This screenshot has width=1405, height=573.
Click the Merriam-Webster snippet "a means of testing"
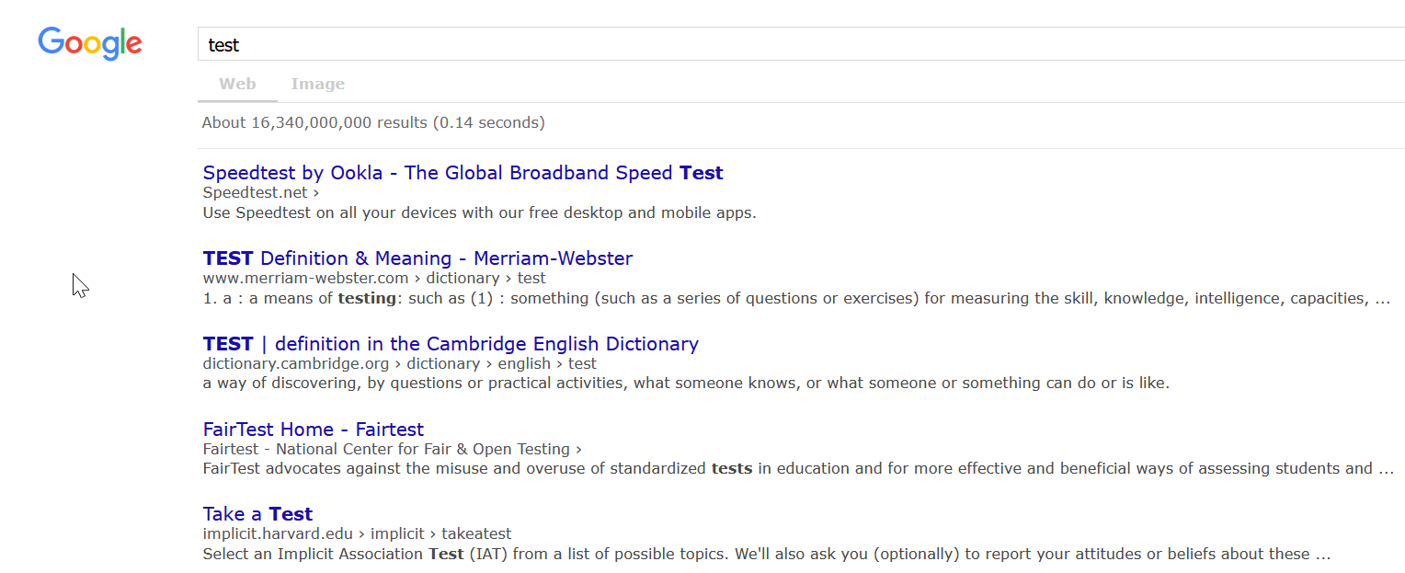796,298
